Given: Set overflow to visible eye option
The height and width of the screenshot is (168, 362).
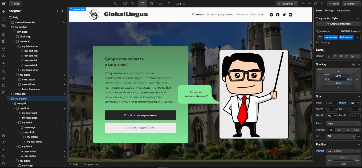Looking at the screenshot, I should coord(331,130).
